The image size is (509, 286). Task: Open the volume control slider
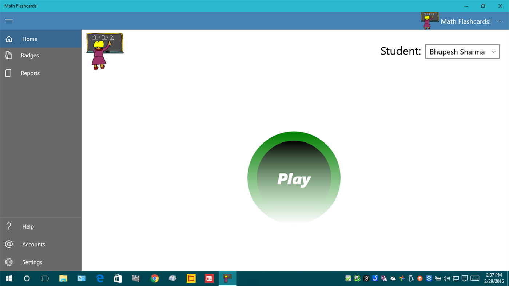click(446, 278)
